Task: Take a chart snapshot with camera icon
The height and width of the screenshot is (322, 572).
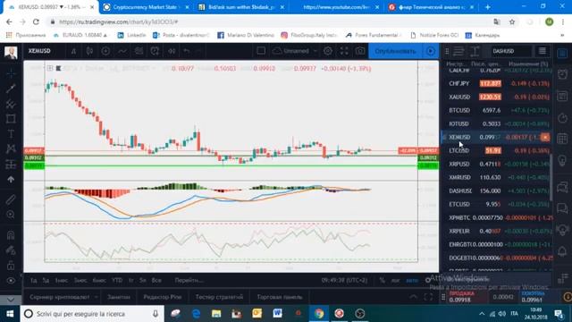Action: 360,51
